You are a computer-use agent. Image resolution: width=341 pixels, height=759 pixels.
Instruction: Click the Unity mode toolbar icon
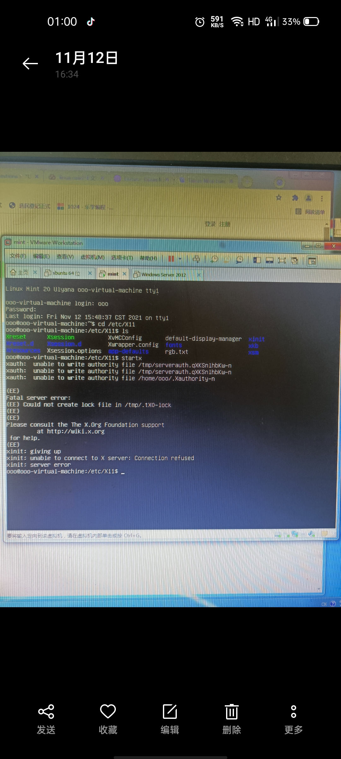click(x=294, y=261)
